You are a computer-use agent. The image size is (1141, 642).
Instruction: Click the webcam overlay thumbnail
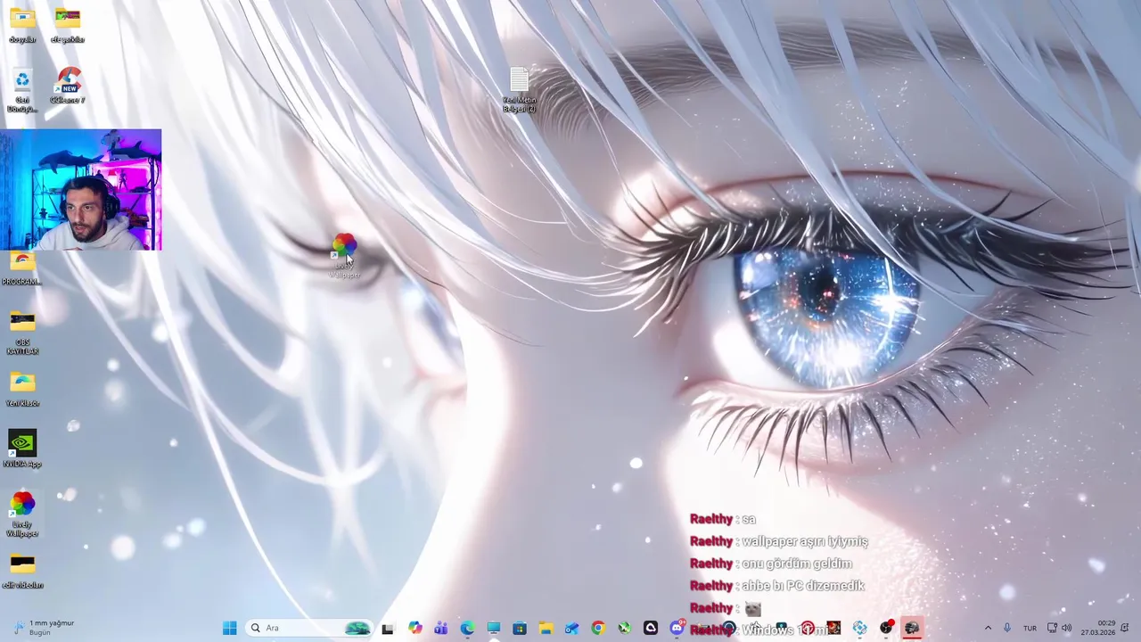click(81, 190)
